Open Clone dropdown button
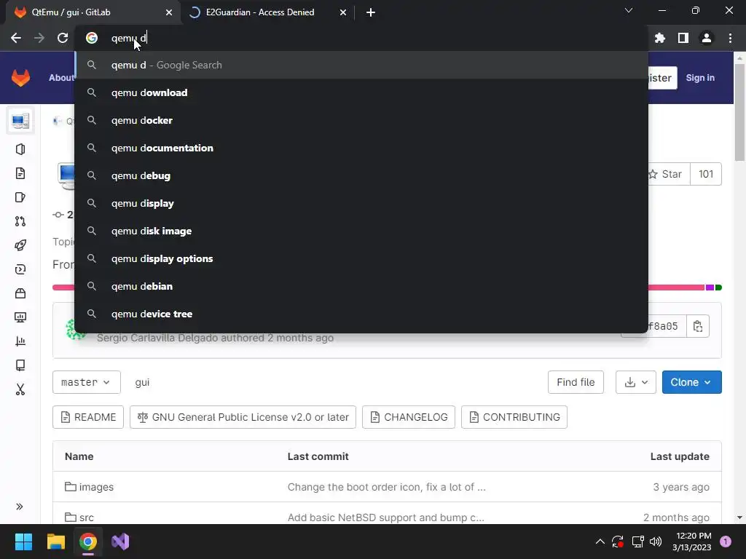Image resolution: width=746 pixels, height=559 pixels. pos(692,382)
